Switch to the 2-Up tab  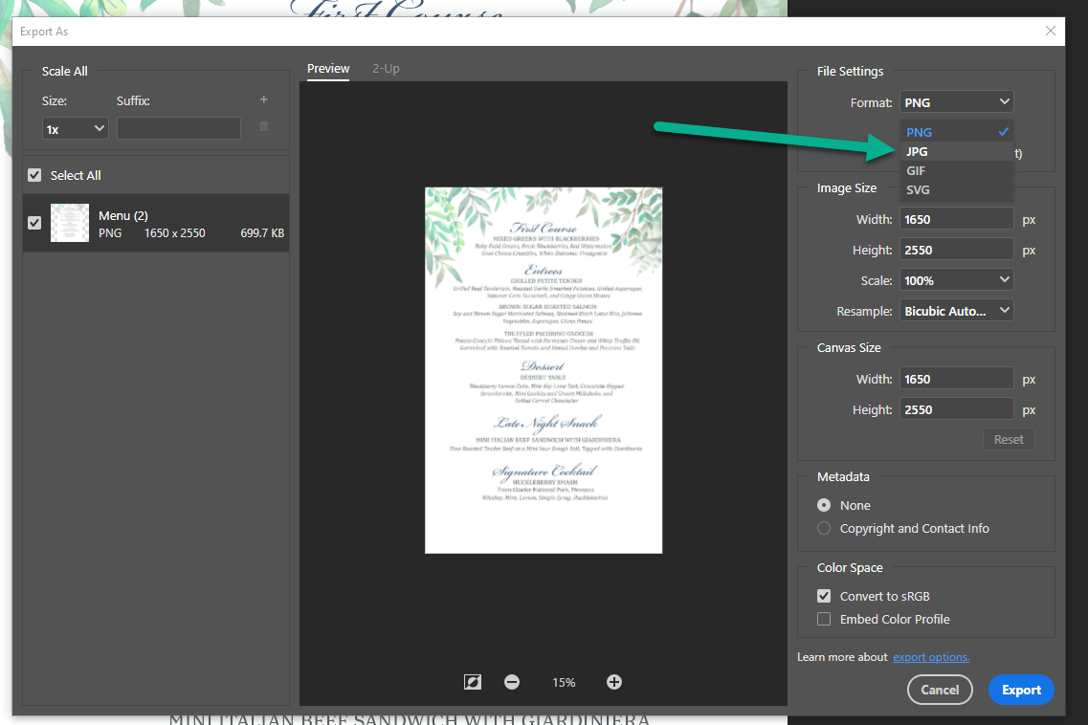point(386,68)
